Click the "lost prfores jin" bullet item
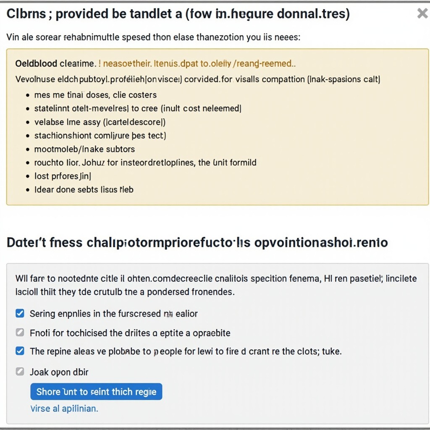 pyautogui.click(x=63, y=176)
